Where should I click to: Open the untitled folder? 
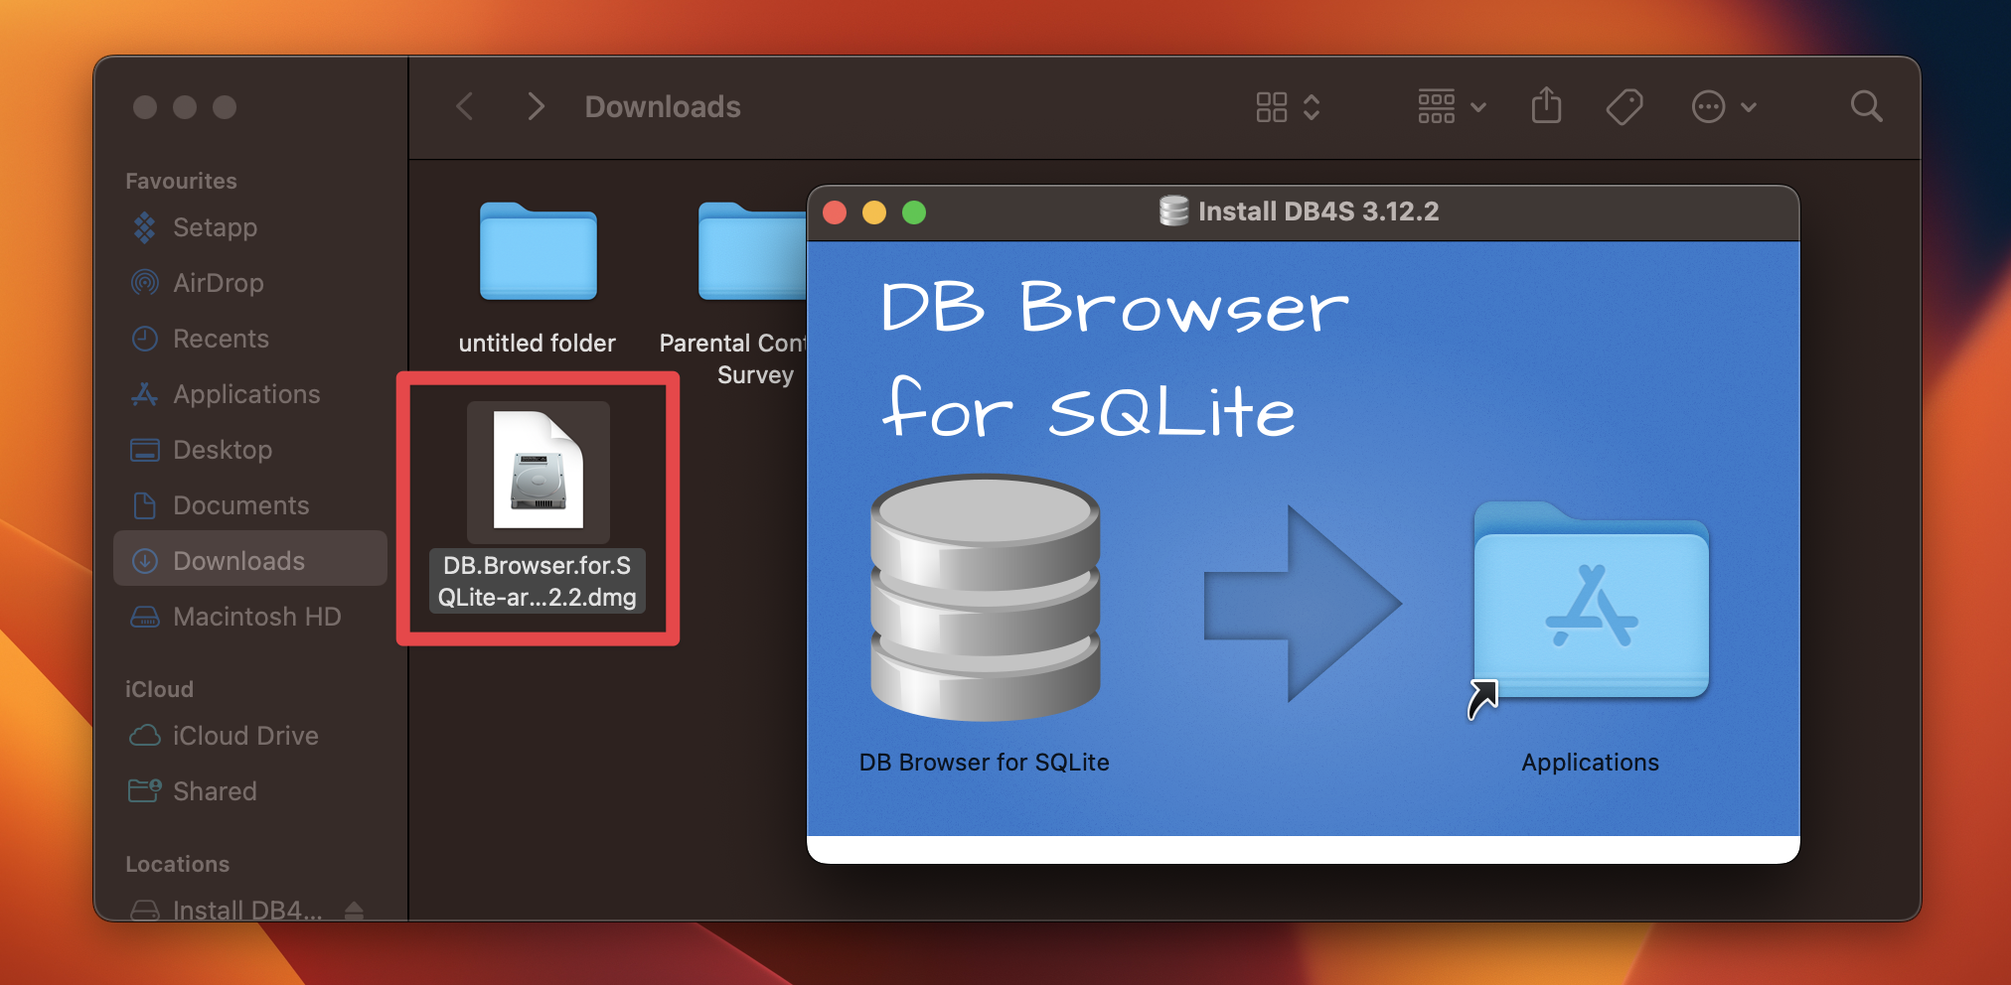536,253
